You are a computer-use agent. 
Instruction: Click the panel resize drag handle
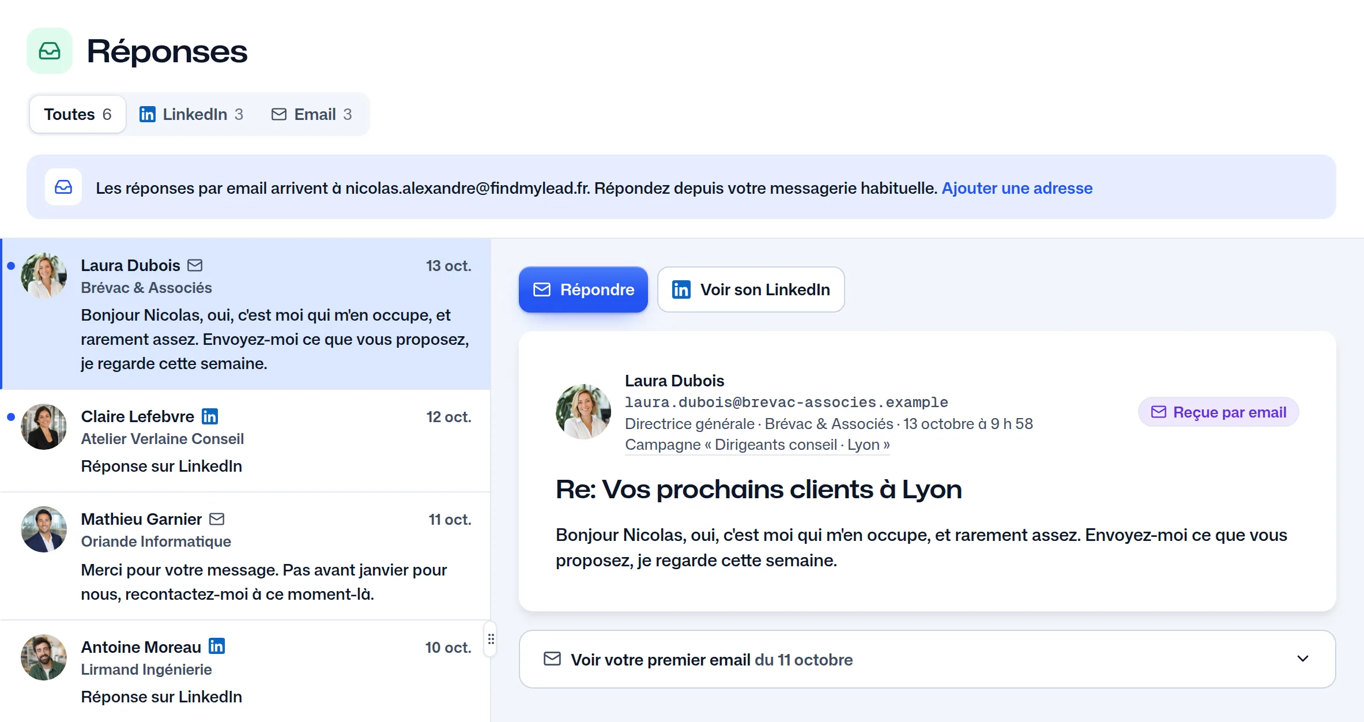tap(491, 639)
